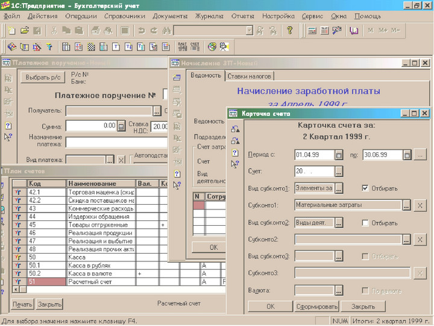Check Отбирать next to Вид субконто2
The image size is (434, 326).
[x=365, y=223]
